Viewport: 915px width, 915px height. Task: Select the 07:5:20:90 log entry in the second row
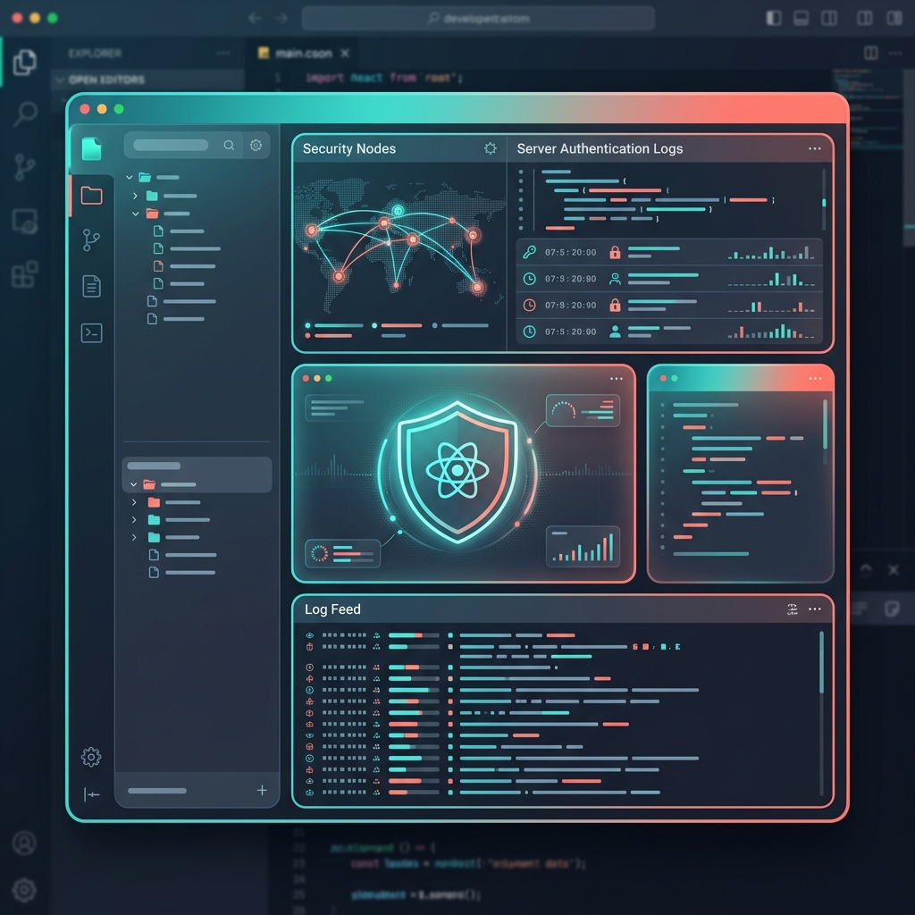coord(669,279)
